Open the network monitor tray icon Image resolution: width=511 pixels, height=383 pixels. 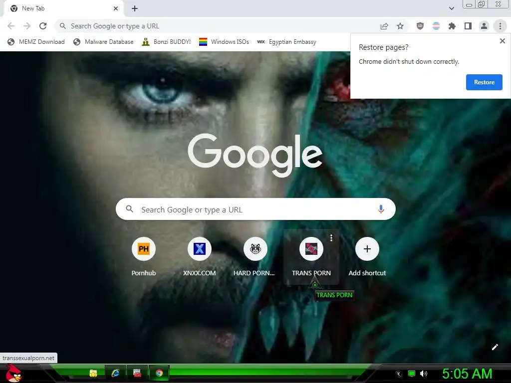click(x=412, y=374)
